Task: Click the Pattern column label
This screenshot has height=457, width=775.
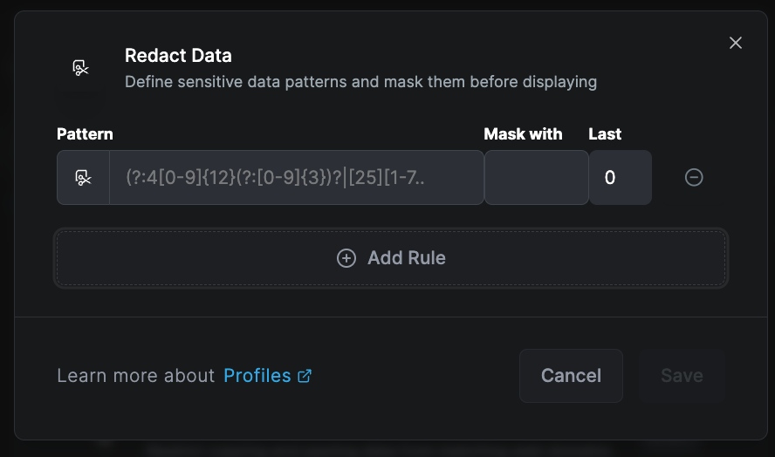Action: tap(85, 134)
